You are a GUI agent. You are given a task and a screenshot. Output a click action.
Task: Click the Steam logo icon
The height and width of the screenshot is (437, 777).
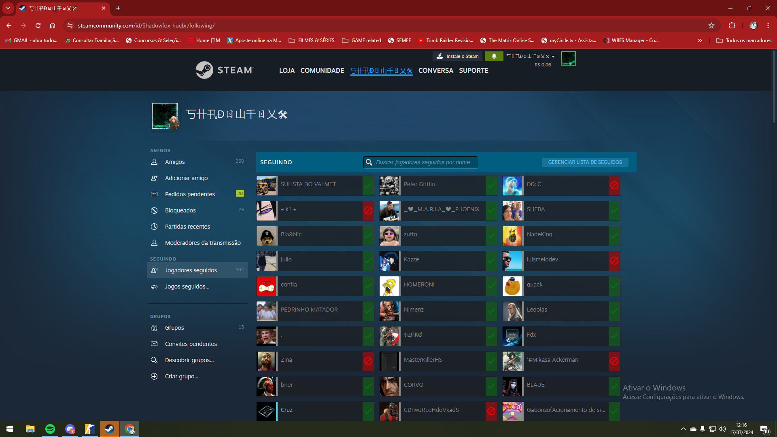click(204, 70)
